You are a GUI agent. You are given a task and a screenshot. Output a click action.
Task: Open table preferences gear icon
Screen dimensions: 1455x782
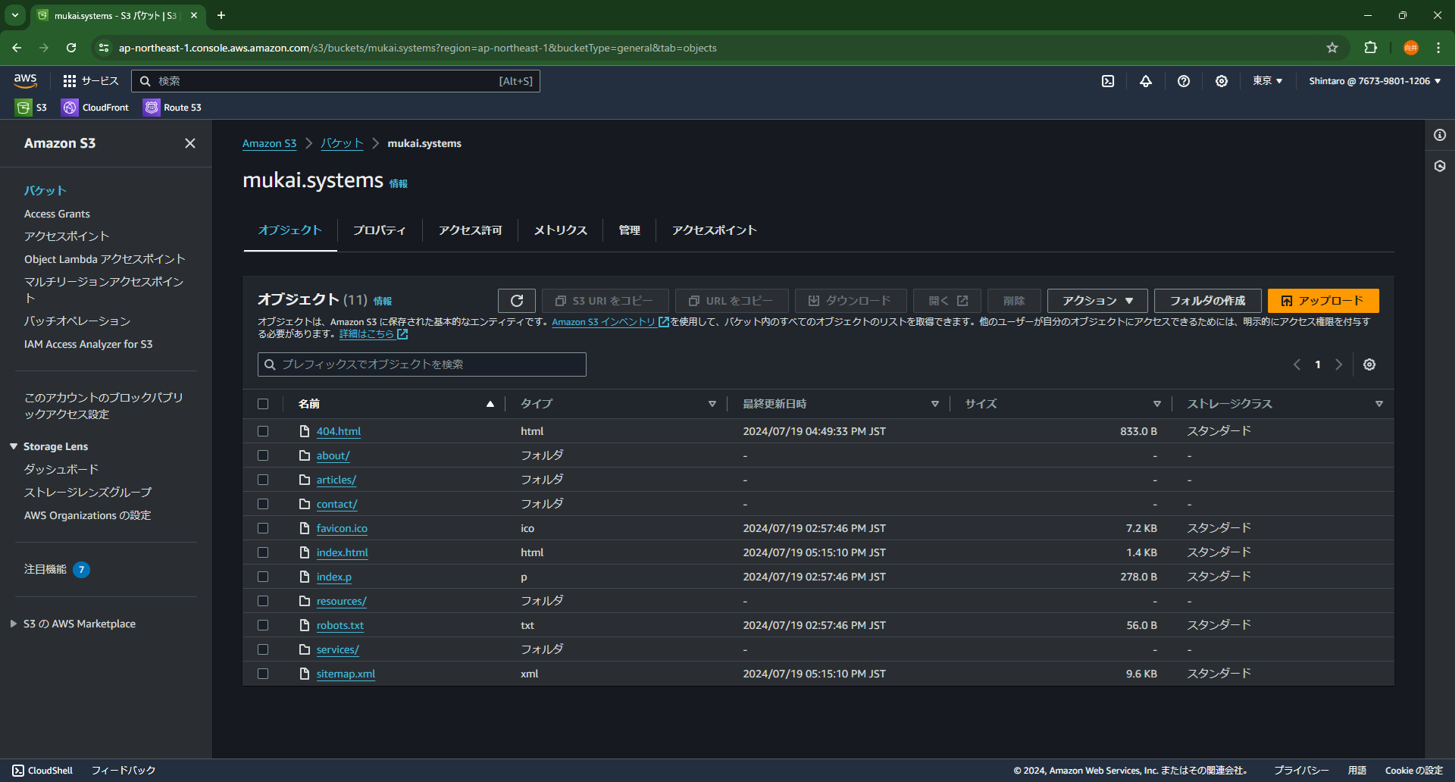pyautogui.click(x=1369, y=364)
